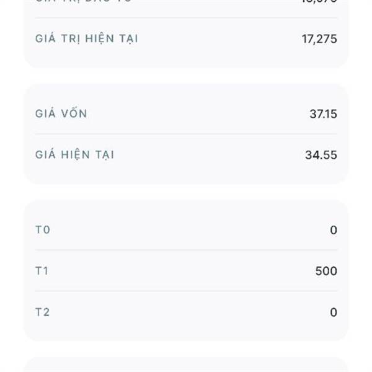Tap the T1 row label
The width and height of the screenshot is (372, 372).
(42, 271)
